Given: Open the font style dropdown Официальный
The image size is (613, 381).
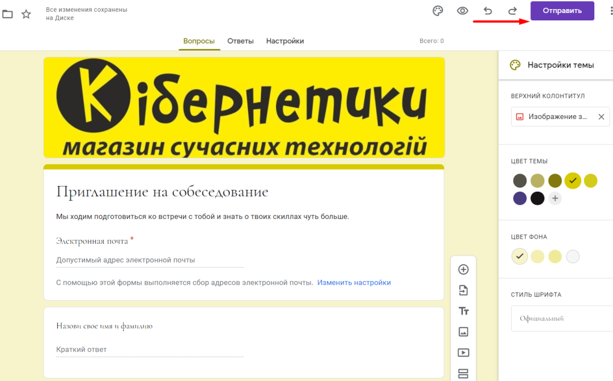Looking at the screenshot, I should 562,319.
